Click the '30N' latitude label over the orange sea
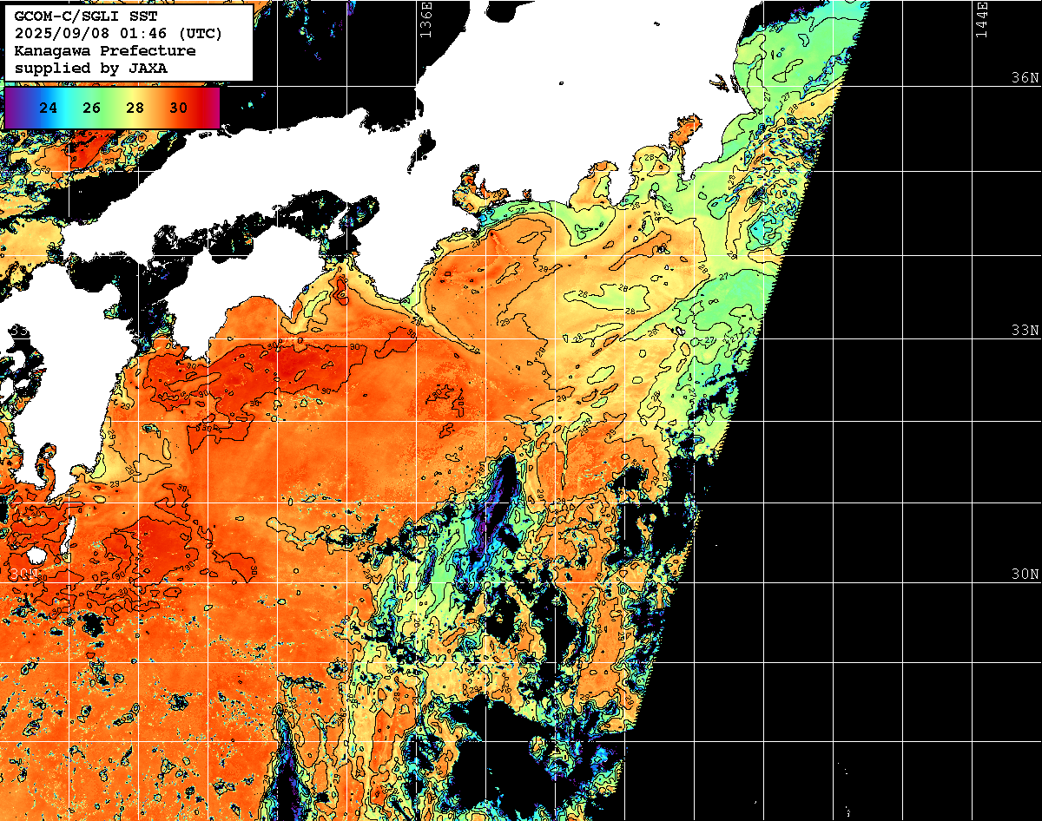 (x=24, y=574)
